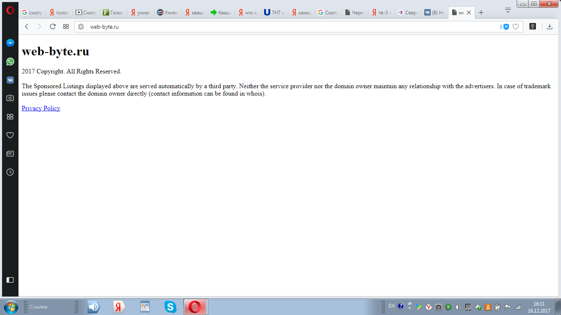
Task: Expand the Windows language bar options
Action: (409, 308)
